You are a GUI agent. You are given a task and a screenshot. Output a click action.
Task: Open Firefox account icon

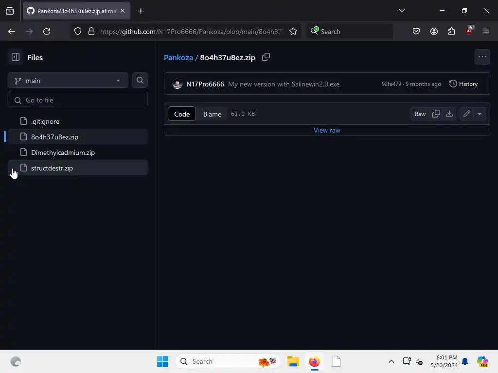point(434,32)
